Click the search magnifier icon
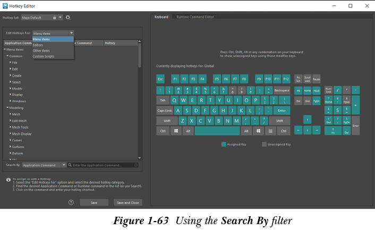Viewport: 375px width, 230px height. click(70, 165)
